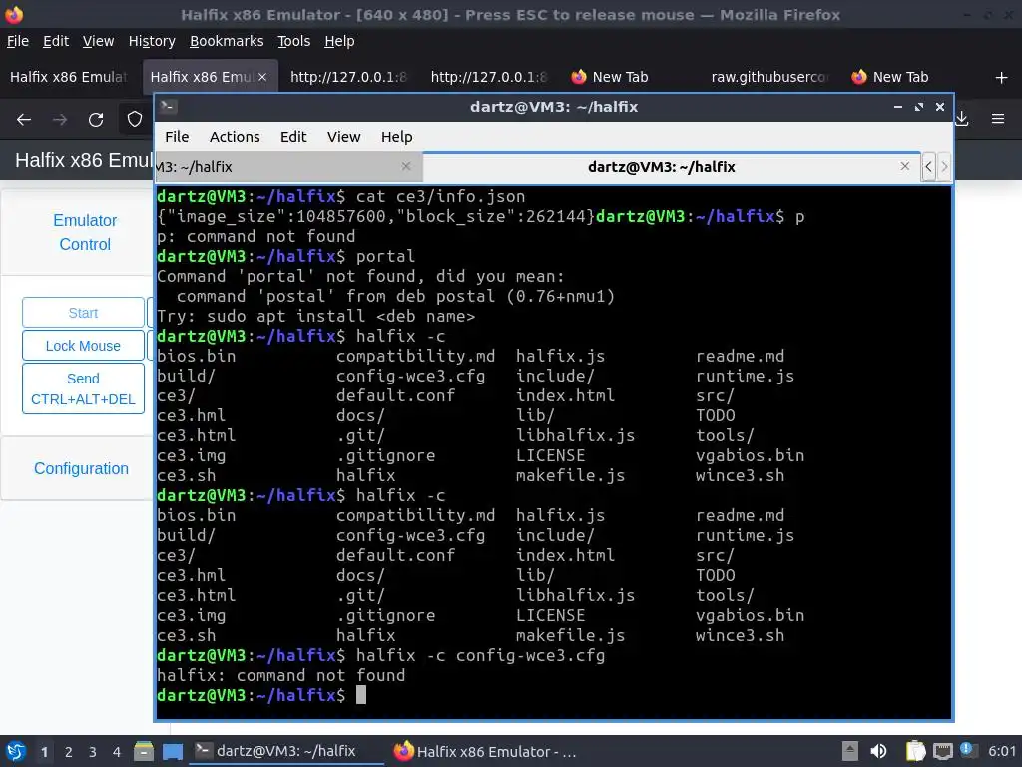1022x767 pixels.
Task: Show previous terminal tab with left arrow
Action: (x=928, y=167)
